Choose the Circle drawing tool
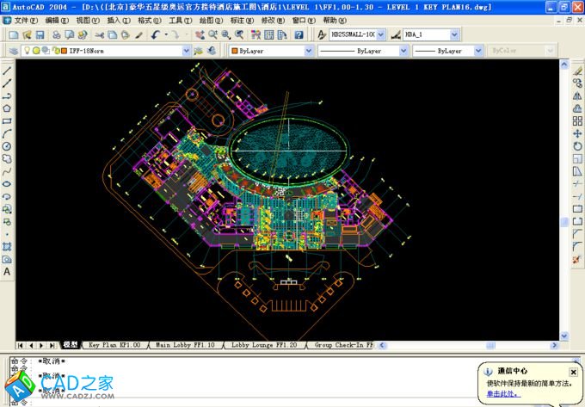This screenshot has width=585, height=407. click(7, 146)
